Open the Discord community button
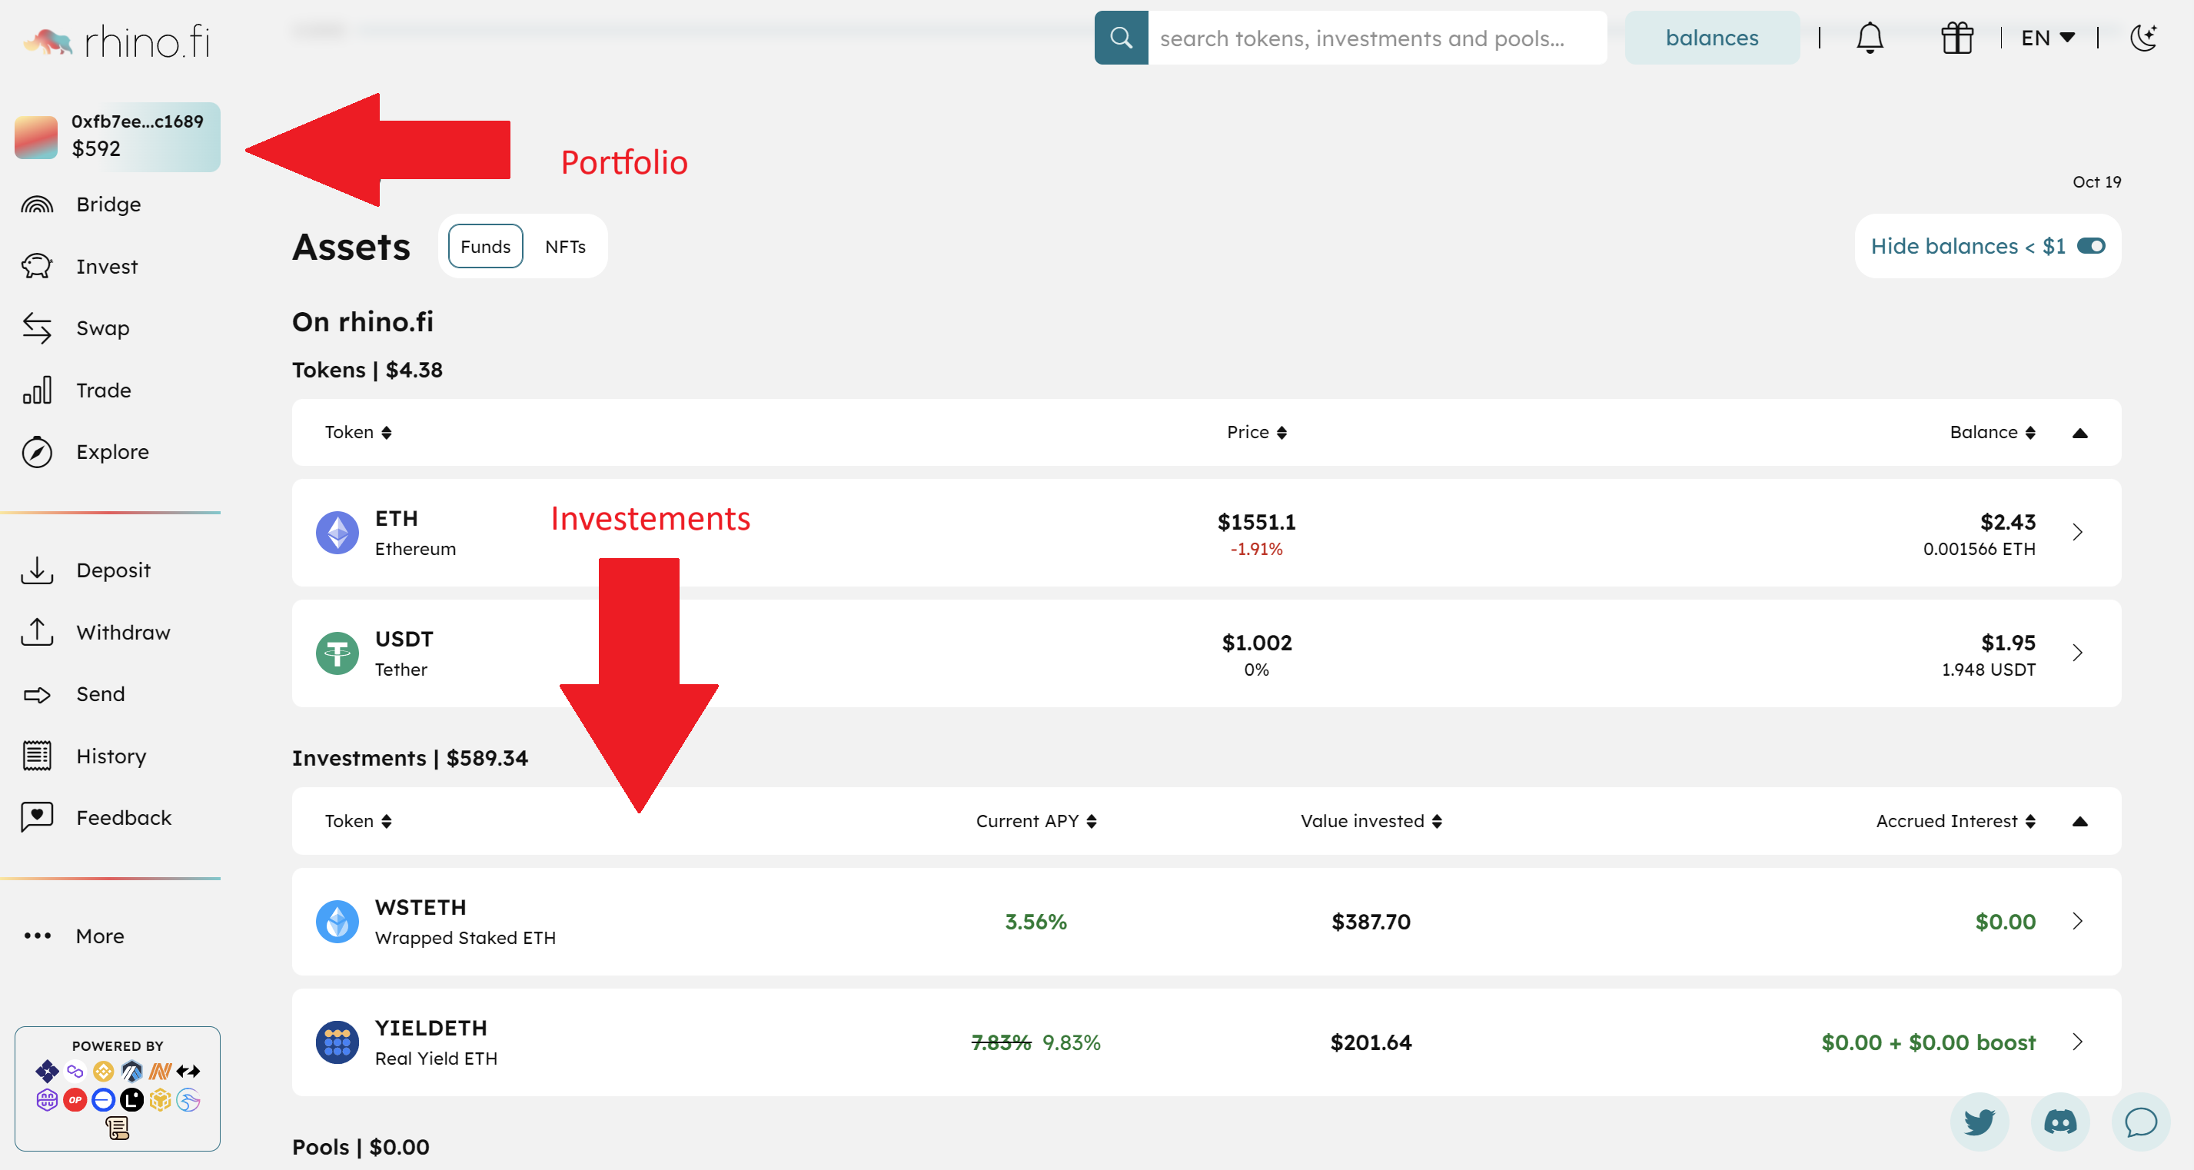Image resolution: width=2194 pixels, height=1170 pixels. point(2059,1122)
